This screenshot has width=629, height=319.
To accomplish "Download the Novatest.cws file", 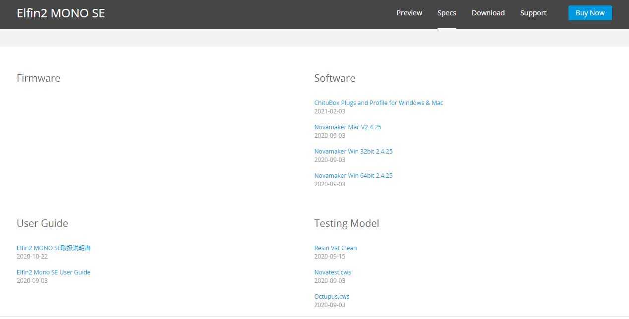I will pos(332,272).
